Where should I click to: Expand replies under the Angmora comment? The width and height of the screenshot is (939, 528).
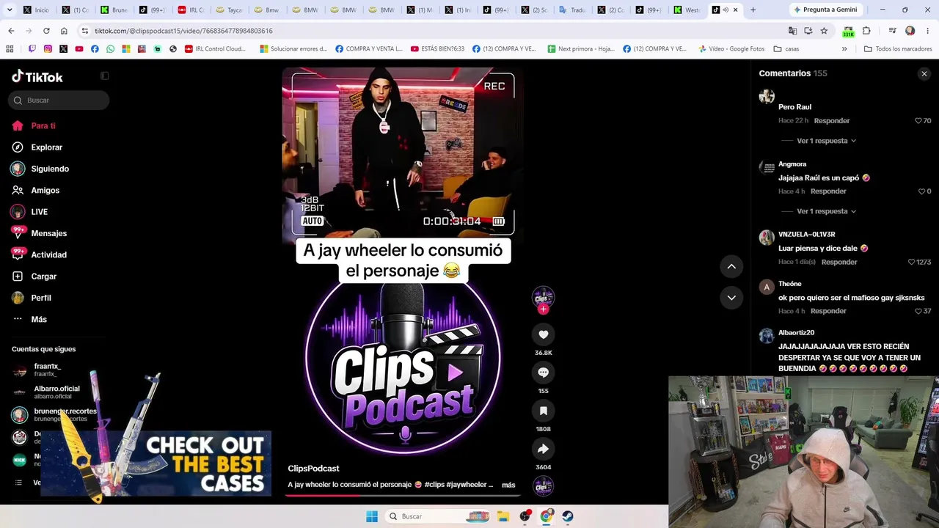click(x=826, y=211)
